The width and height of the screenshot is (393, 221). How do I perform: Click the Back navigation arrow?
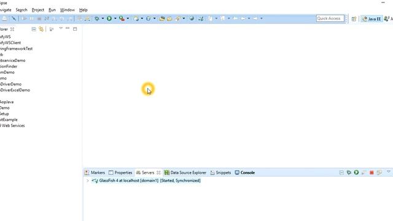pos(243,18)
